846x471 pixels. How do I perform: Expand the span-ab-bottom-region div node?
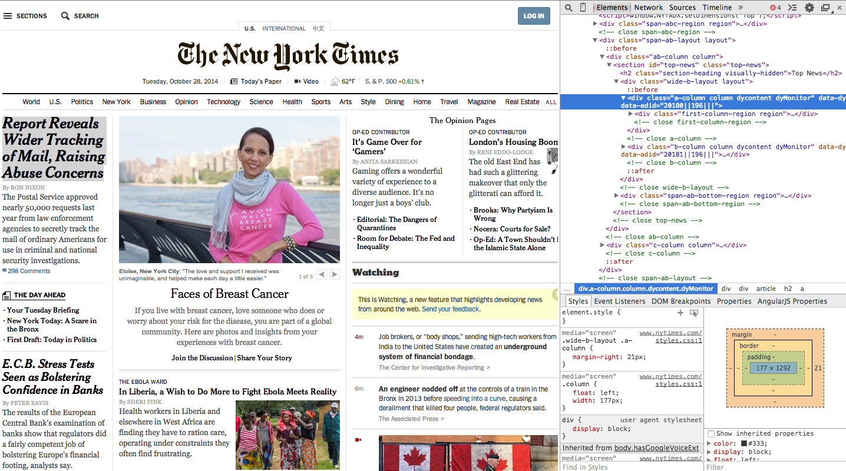[617, 195]
